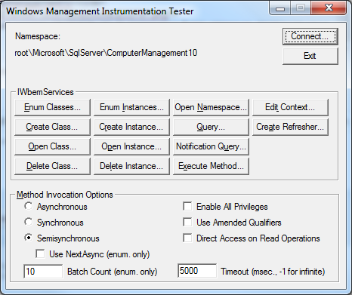Viewport: 352px width, 295px height.
Task: Click the Exit button
Action: coord(310,56)
